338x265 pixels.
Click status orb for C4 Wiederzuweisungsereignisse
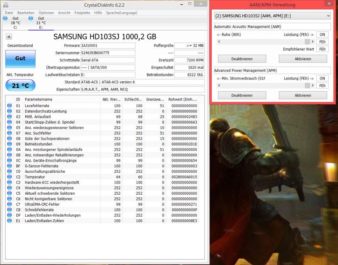[9, 188]
